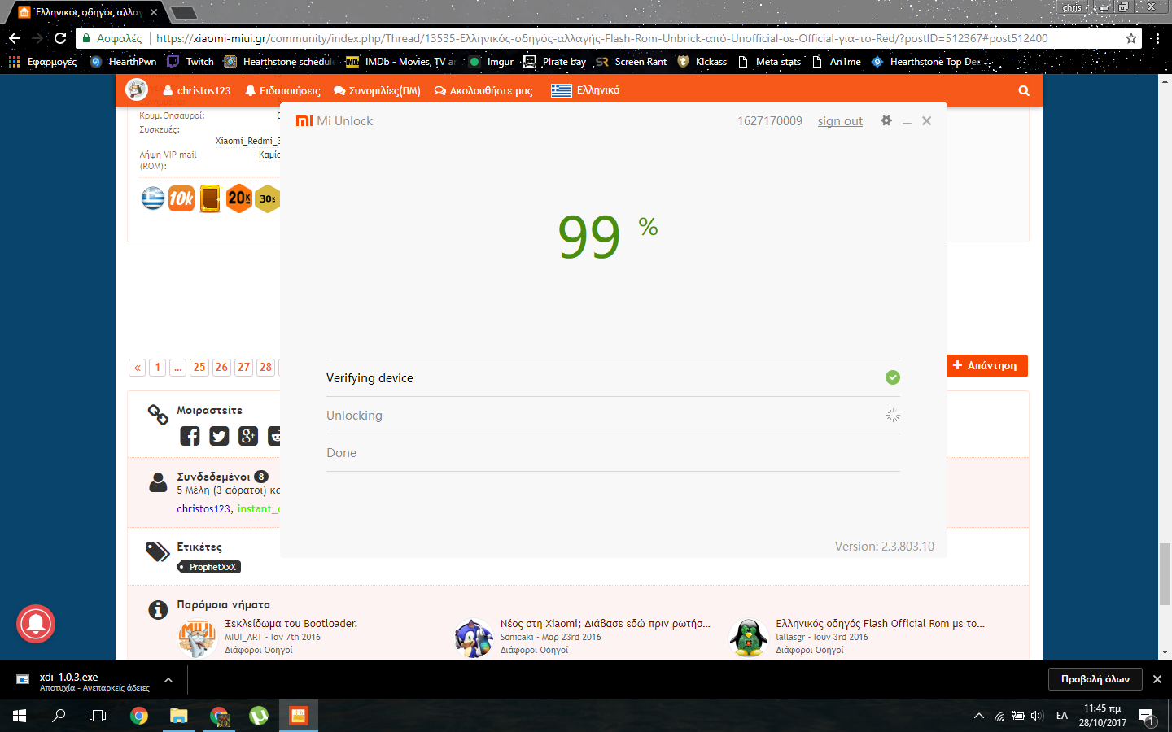This screenshot has width=1172, height=732.
Task: Go to page 26 in pagination
Action: (221, 368)
